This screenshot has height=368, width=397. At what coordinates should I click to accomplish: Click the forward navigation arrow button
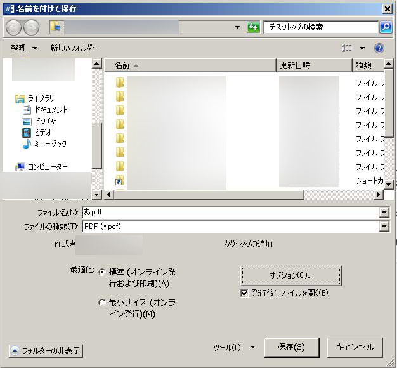pos(31,27)
